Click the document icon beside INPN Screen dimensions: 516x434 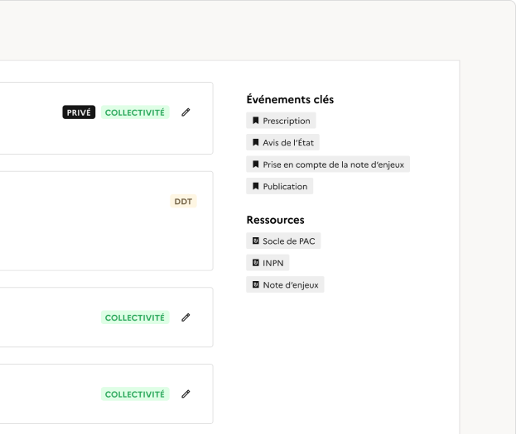click(x=256, y=263)
